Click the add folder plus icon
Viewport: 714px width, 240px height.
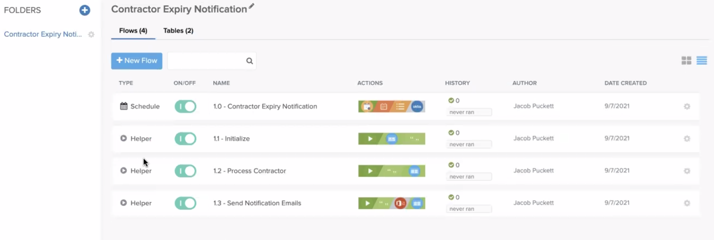tap(85, 10)
